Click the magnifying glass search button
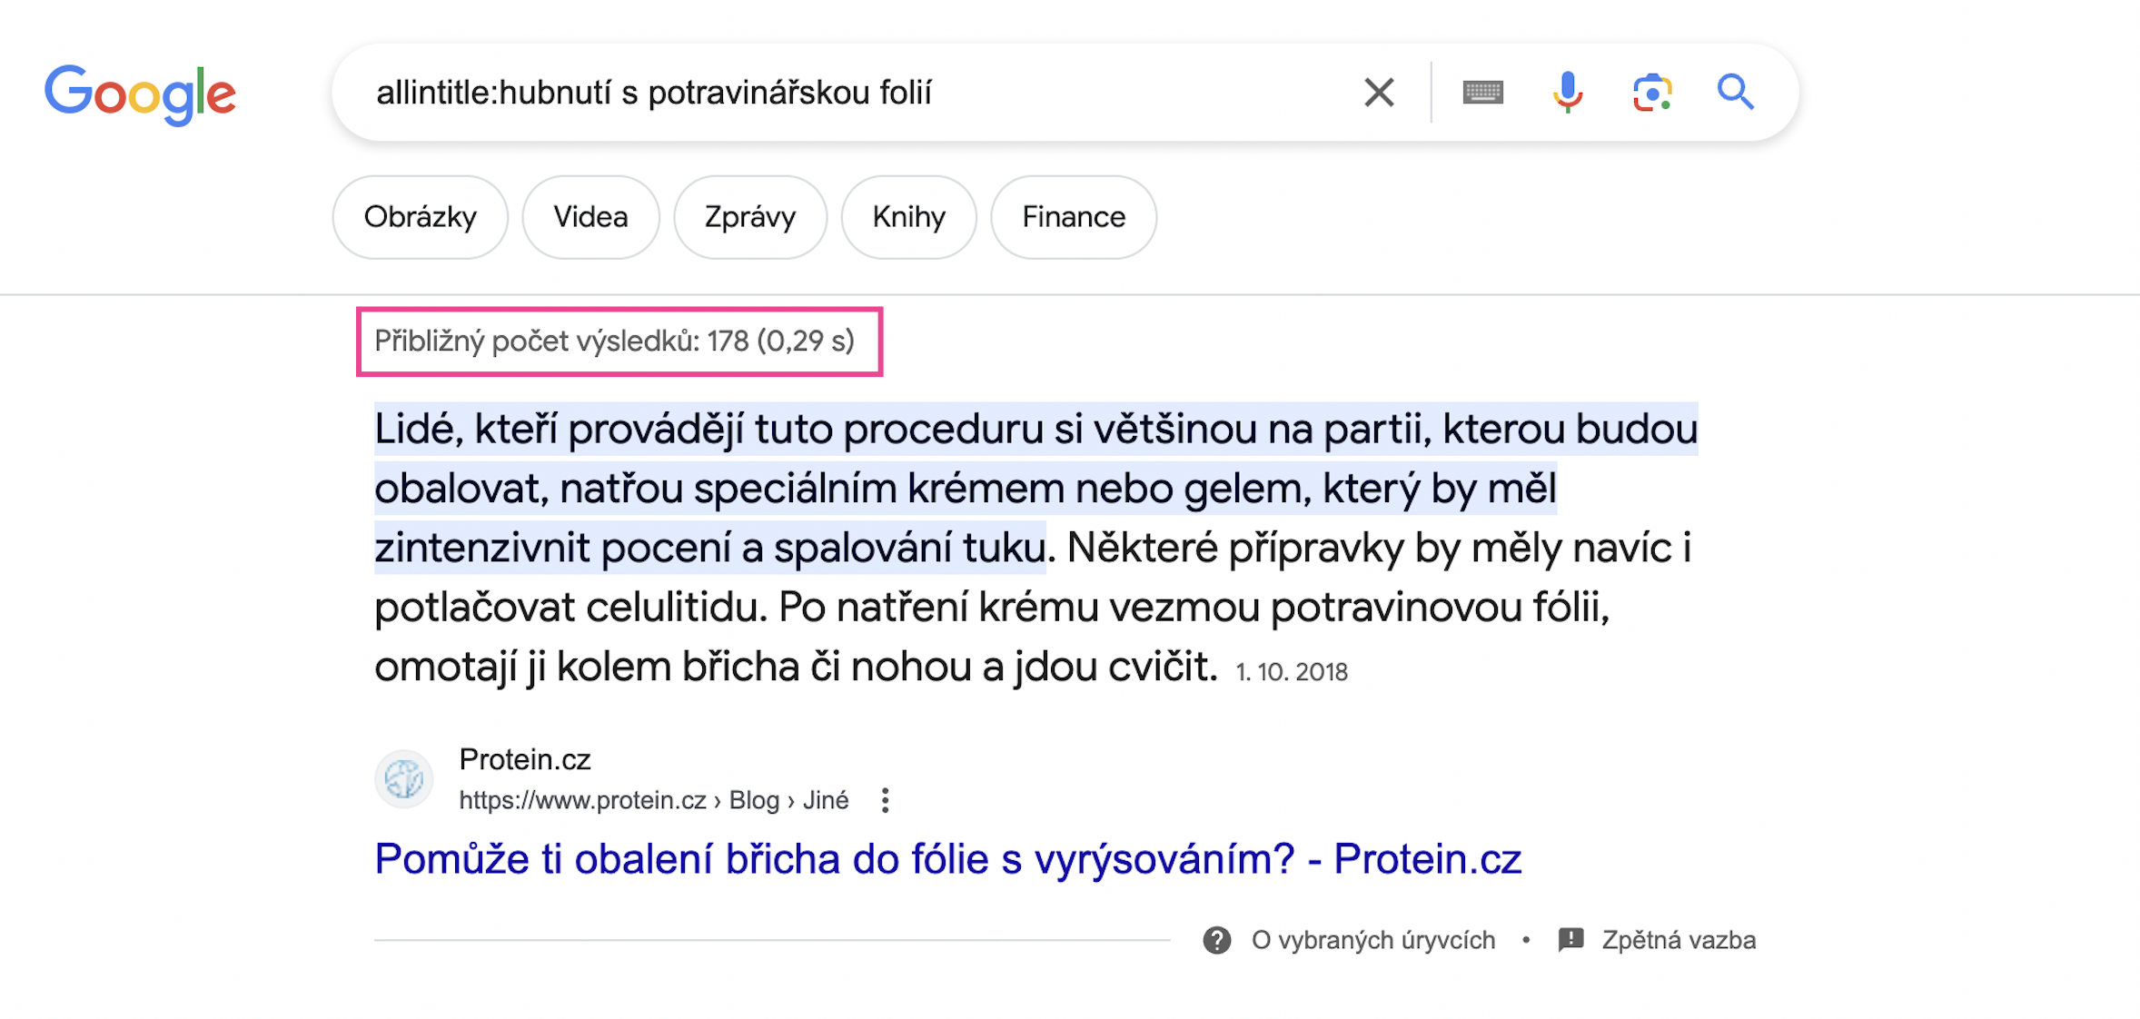Viewport: 2140px width, 1019px height. coord(1736,92)
